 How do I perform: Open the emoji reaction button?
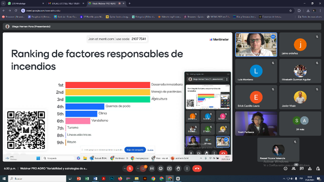click(x=160, y=168)
